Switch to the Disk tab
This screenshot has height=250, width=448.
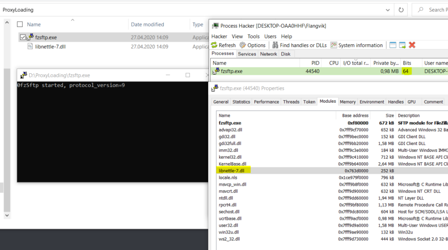tap(285, 54)
